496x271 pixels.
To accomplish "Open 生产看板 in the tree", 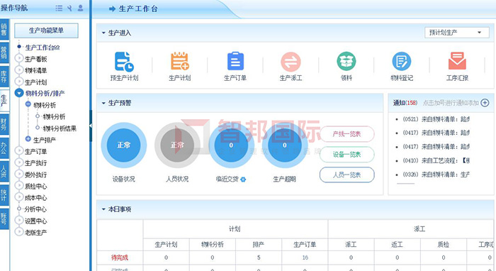I will click(x=35, y=59).
